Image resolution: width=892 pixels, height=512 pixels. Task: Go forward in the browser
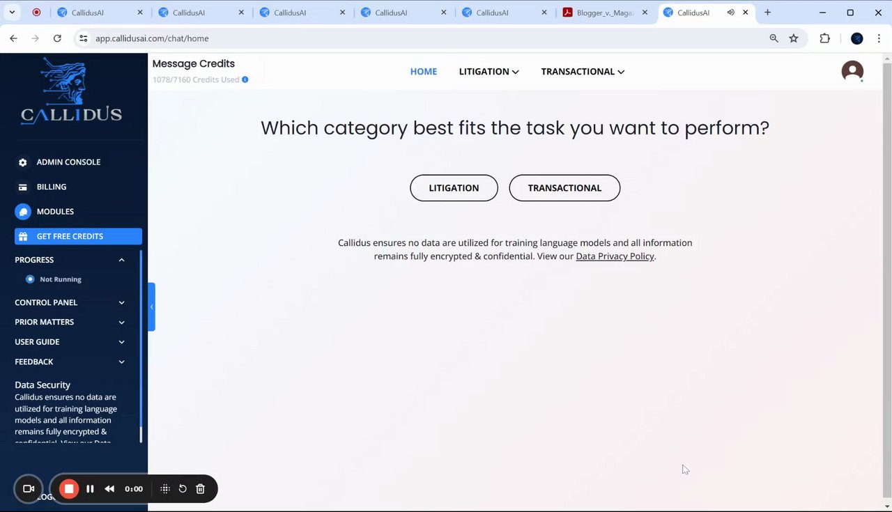tap(35, 38)
